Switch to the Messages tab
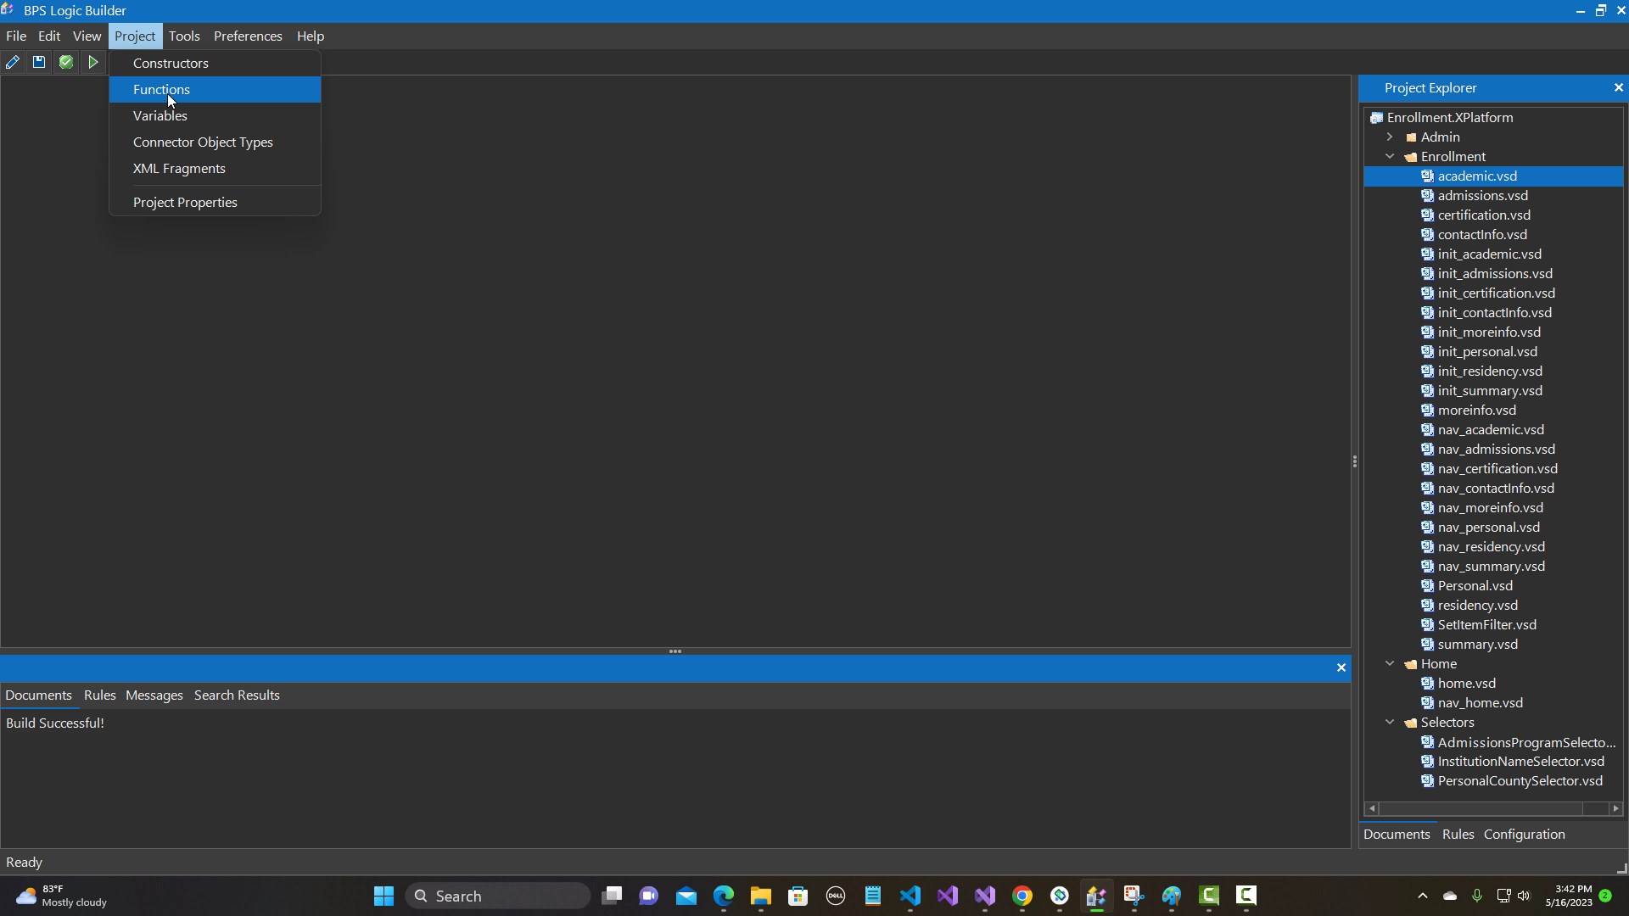Screen dimensions: 1629x916 click(154, 695)
